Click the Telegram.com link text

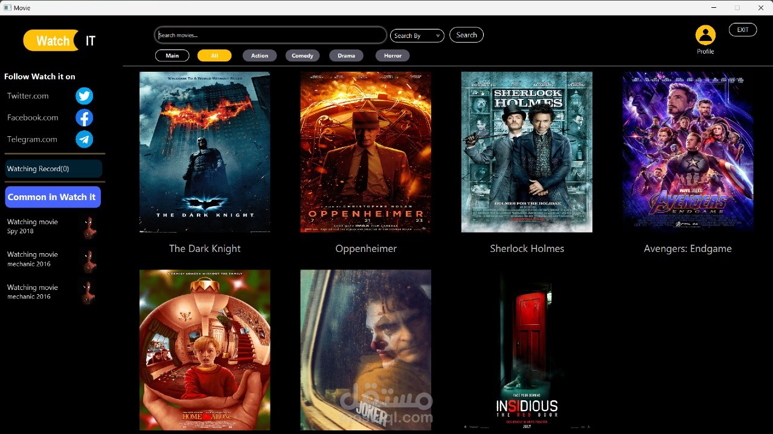[x=32, y=139]
